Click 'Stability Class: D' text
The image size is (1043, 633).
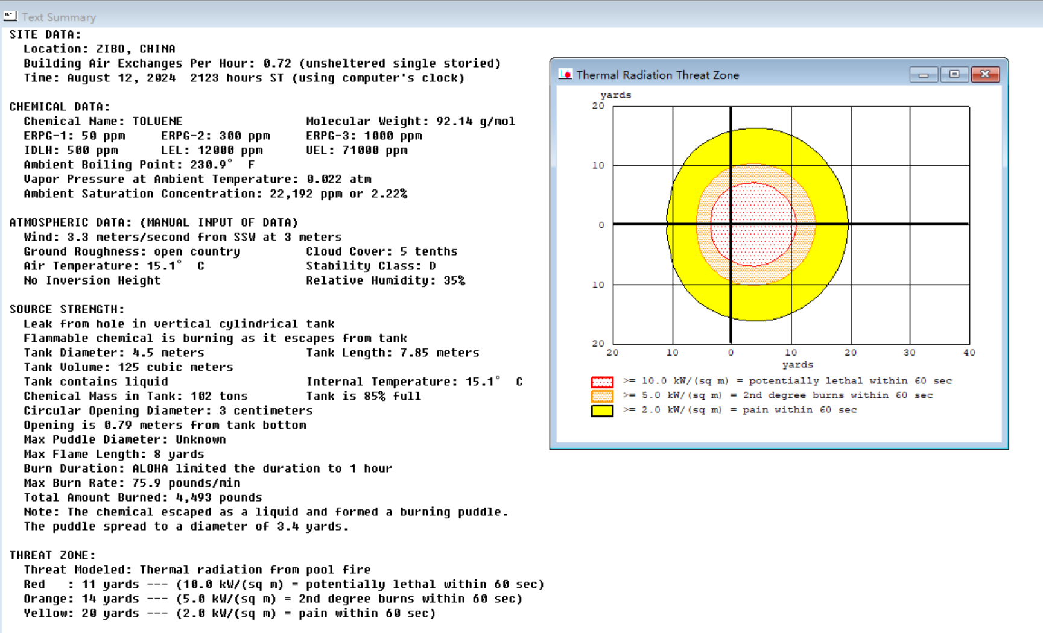click(x=370, y=266)
